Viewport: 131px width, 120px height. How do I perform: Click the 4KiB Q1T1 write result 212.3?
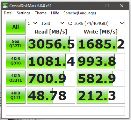pos(101,96)
